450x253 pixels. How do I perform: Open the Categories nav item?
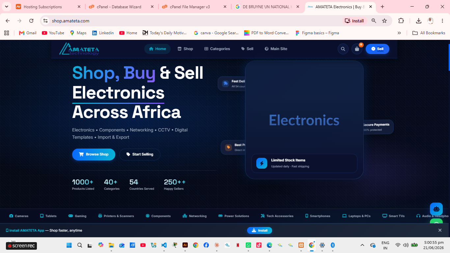217,49
